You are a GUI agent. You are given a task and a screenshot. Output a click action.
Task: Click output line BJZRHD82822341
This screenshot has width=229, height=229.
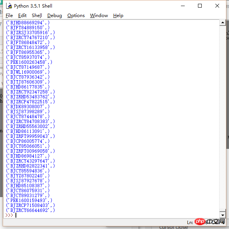click(x=30, y=166)
